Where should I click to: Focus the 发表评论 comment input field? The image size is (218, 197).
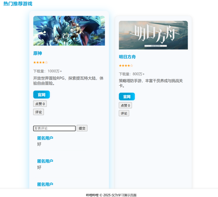tap(54, 128)
